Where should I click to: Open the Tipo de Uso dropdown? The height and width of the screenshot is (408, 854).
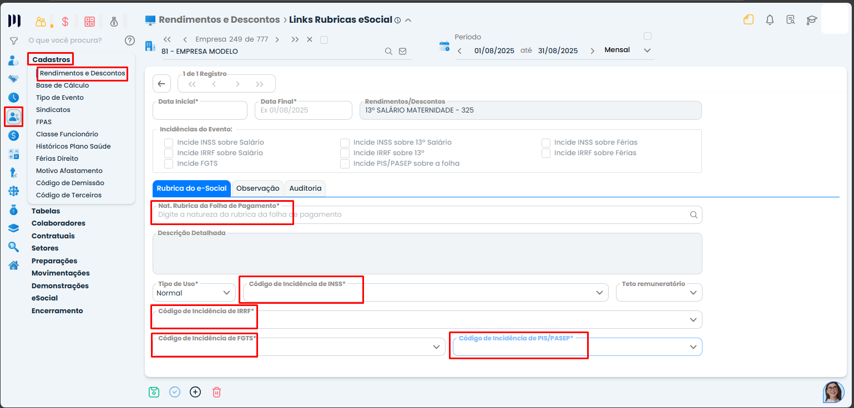(x=194, y=293)
